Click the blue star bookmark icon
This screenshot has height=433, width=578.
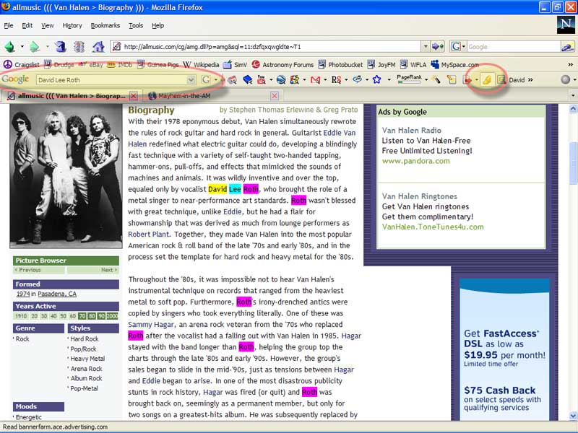376,79
